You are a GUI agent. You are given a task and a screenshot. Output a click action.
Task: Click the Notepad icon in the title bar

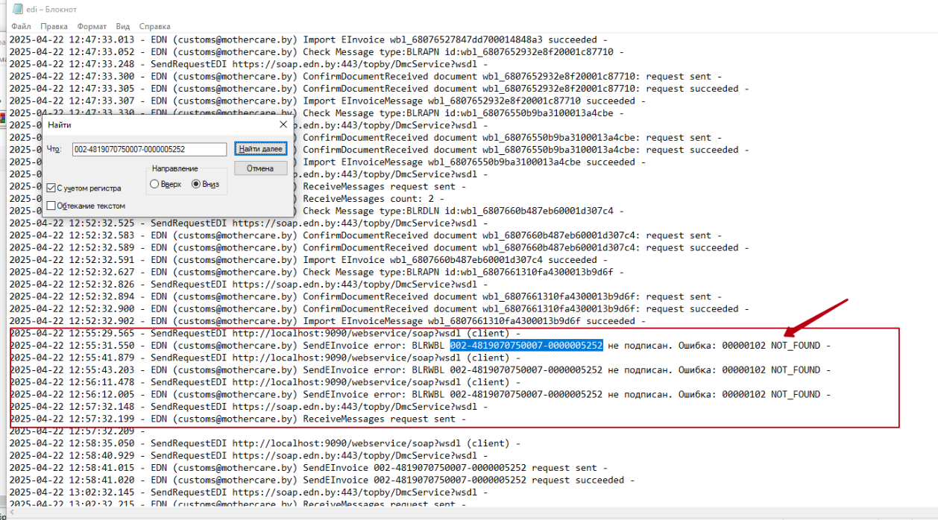(16, 9)
